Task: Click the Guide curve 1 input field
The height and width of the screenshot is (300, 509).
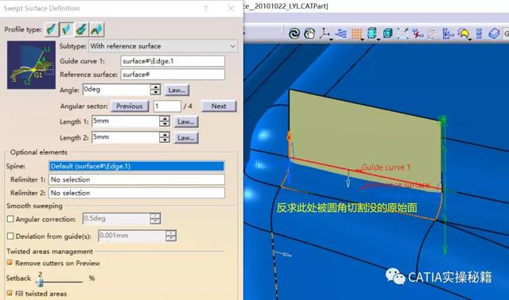Action: 173,61
